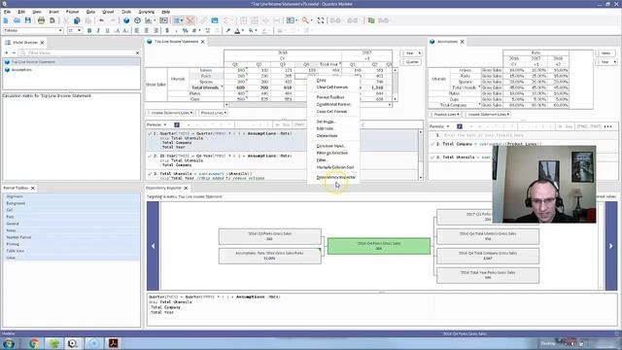Copy the selection with the toolbar copy icon
Image resolution: width=622 pixels, height=350 pixels.
(x=77, y=20)
